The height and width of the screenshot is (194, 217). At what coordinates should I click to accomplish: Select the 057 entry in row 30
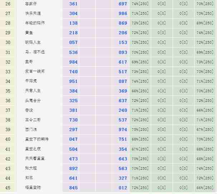(73, 43)
